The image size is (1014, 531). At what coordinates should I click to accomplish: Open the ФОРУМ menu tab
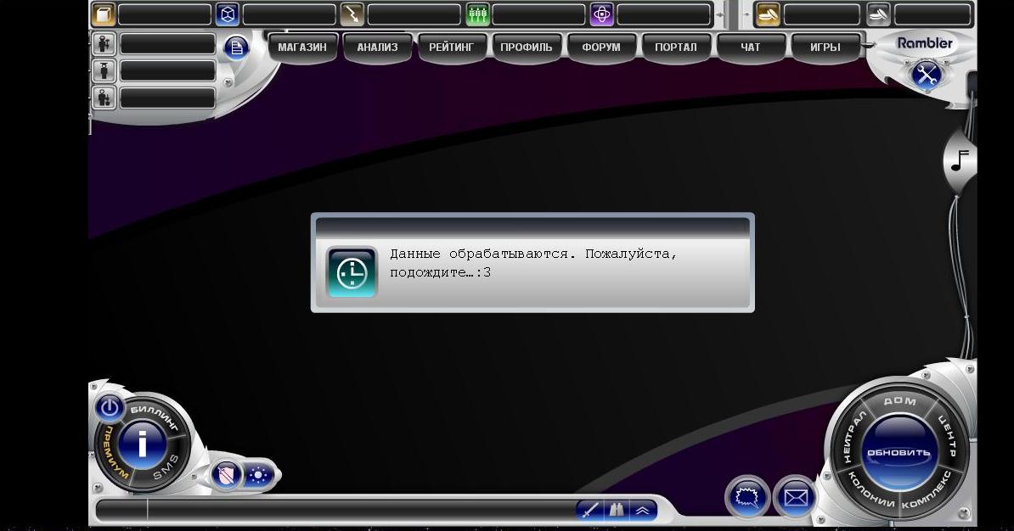pos(601,48)
